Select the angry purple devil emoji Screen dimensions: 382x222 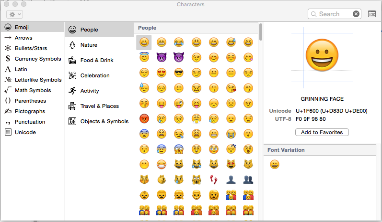[179, 57]
